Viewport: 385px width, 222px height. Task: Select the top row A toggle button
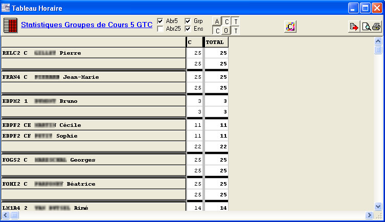217,21
